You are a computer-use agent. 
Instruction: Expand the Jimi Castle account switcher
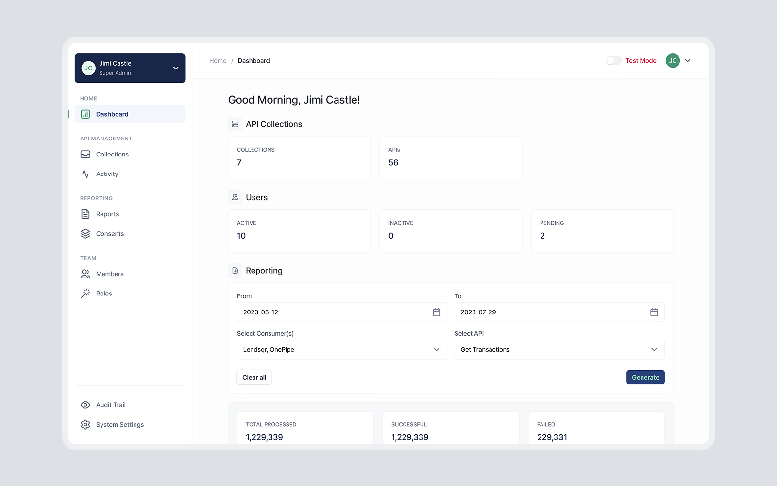[x=176, y=68]
